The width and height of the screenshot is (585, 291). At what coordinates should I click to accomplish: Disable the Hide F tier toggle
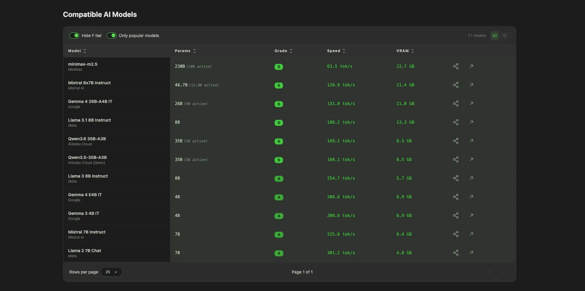click(x=74, y=36)
